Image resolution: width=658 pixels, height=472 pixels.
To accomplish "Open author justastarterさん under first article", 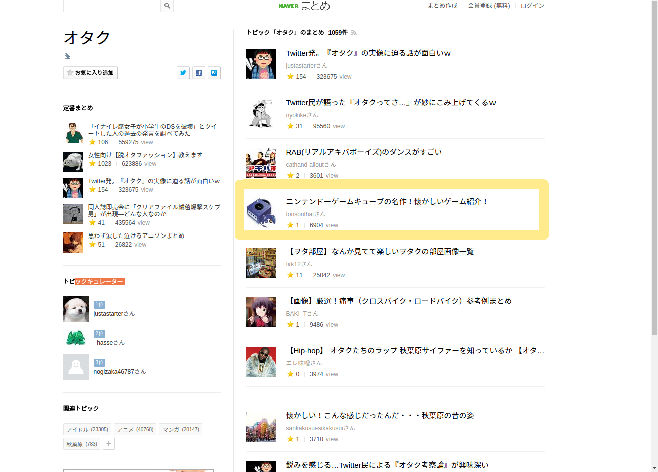I will tap(306, 66).
